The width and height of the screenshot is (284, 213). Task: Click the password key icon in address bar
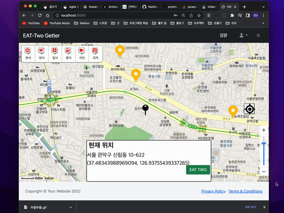[x=176, y=16]
